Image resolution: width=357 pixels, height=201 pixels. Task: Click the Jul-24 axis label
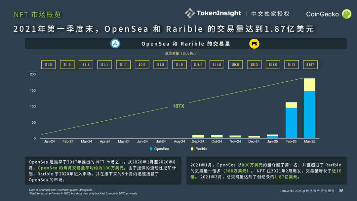pyautogui.click(x=161, y=141)
